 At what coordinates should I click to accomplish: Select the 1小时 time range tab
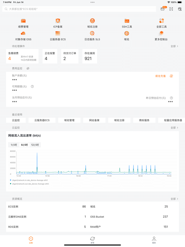tap(14, 145)
